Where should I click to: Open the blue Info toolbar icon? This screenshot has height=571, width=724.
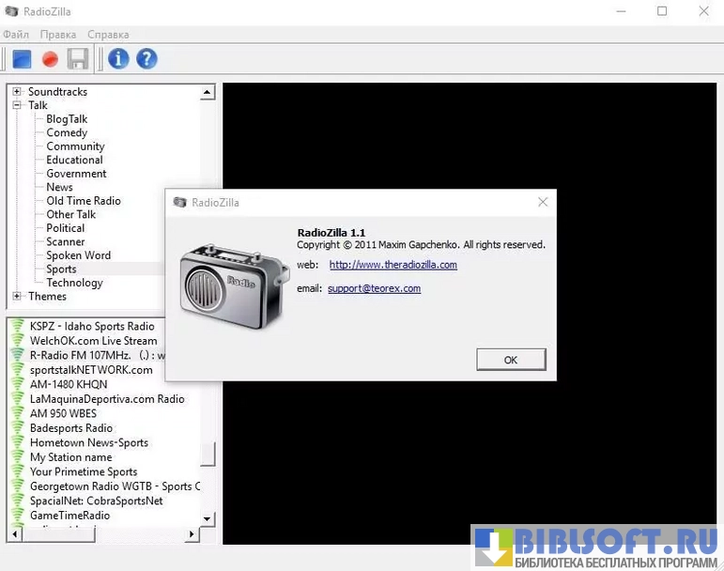[118, 59]
